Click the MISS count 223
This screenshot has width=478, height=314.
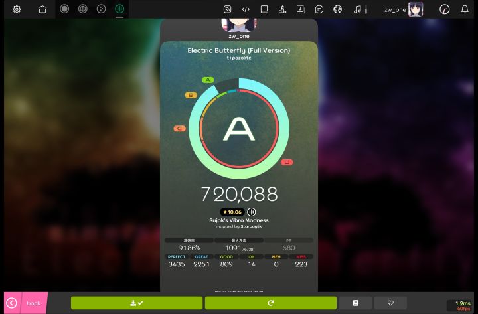pyautogui.click(x=301, y=264)
